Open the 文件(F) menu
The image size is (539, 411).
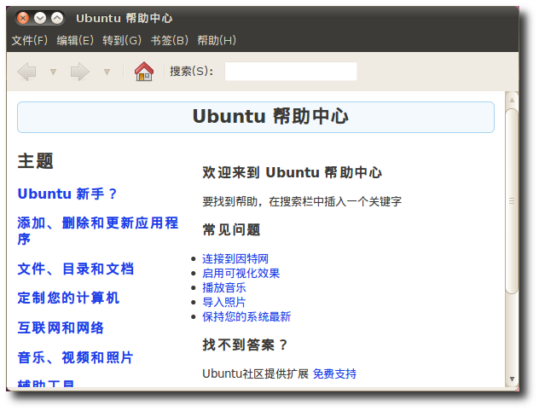pos(30,41)
